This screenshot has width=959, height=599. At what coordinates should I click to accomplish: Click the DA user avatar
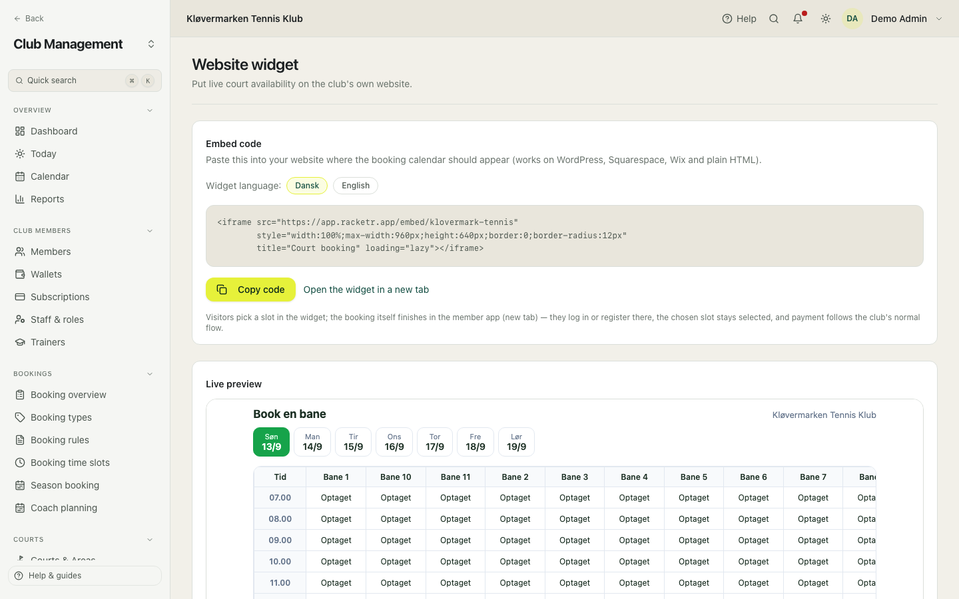[x=852, y=19]
